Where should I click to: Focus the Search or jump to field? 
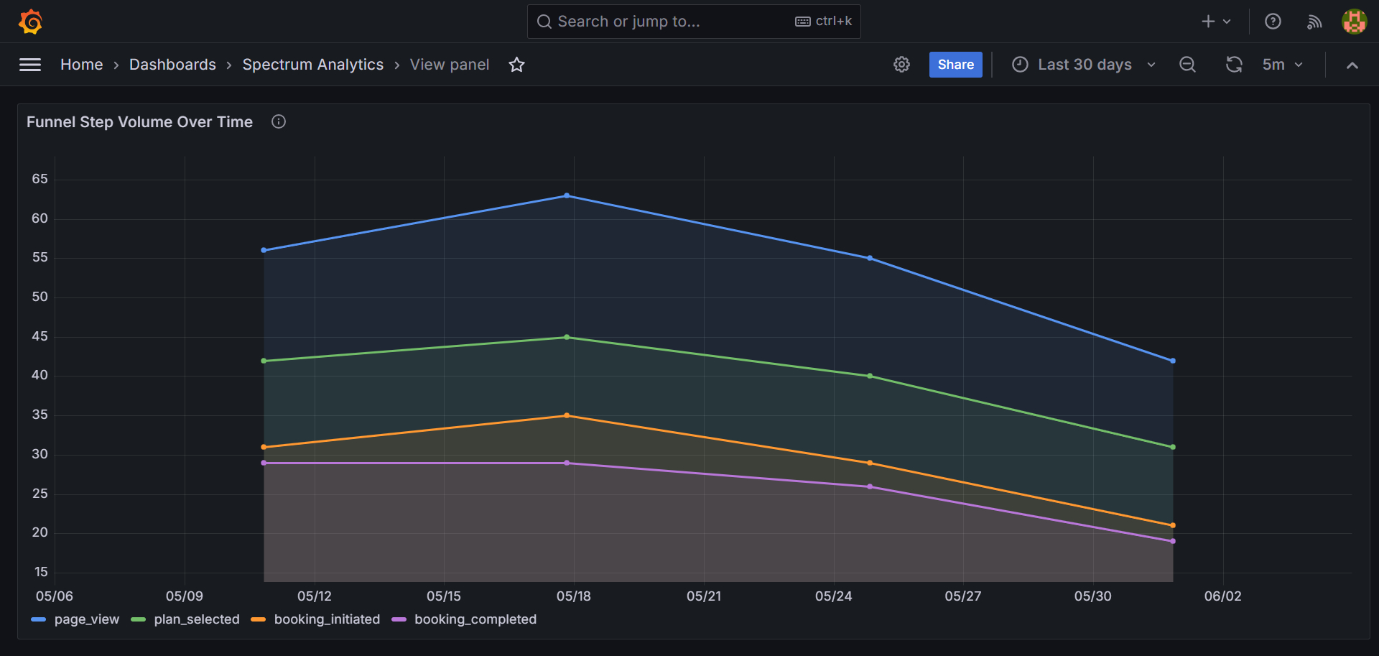[694, 22]
